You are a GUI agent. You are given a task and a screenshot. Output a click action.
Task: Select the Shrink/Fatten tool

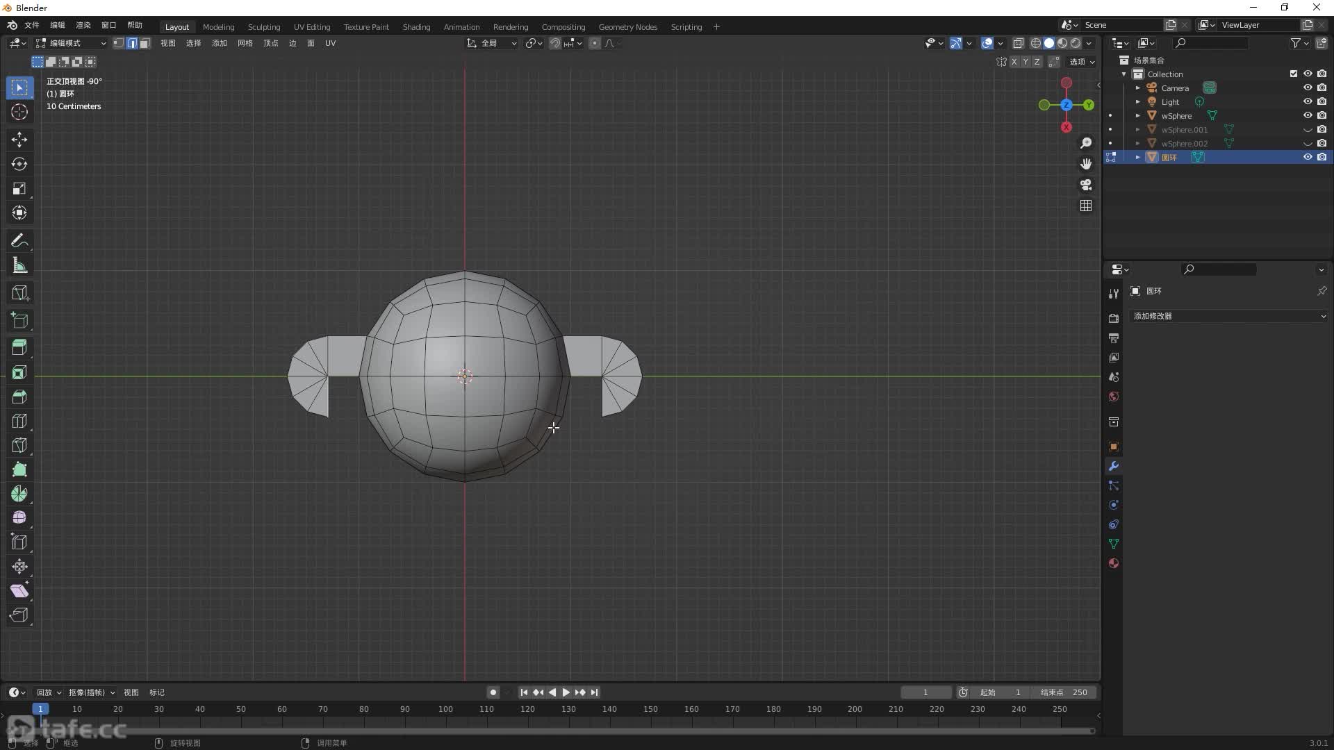coord(19,567)
